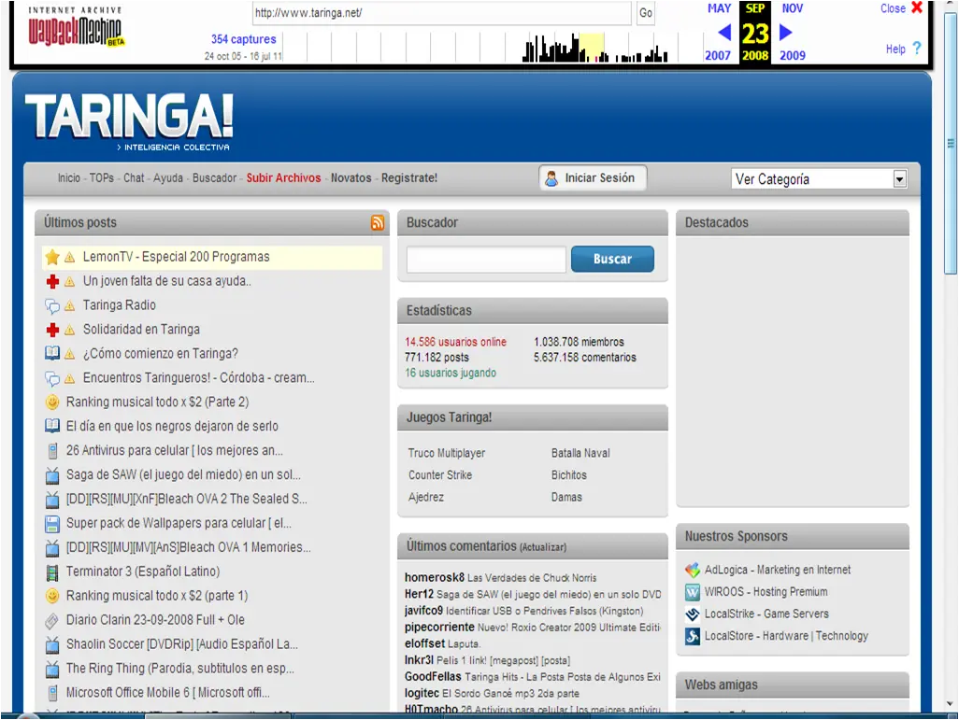This screenshot has width=959, height=720.
Task: Open the Inicio menu item
Action: [x=69, y=177]
